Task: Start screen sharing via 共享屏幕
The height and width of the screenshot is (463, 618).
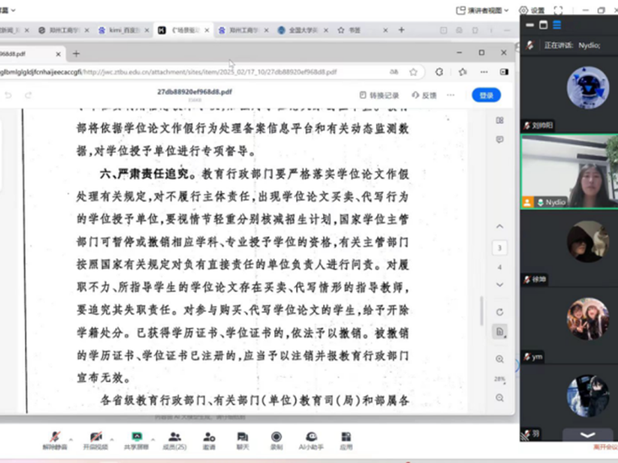Action: 138,438
